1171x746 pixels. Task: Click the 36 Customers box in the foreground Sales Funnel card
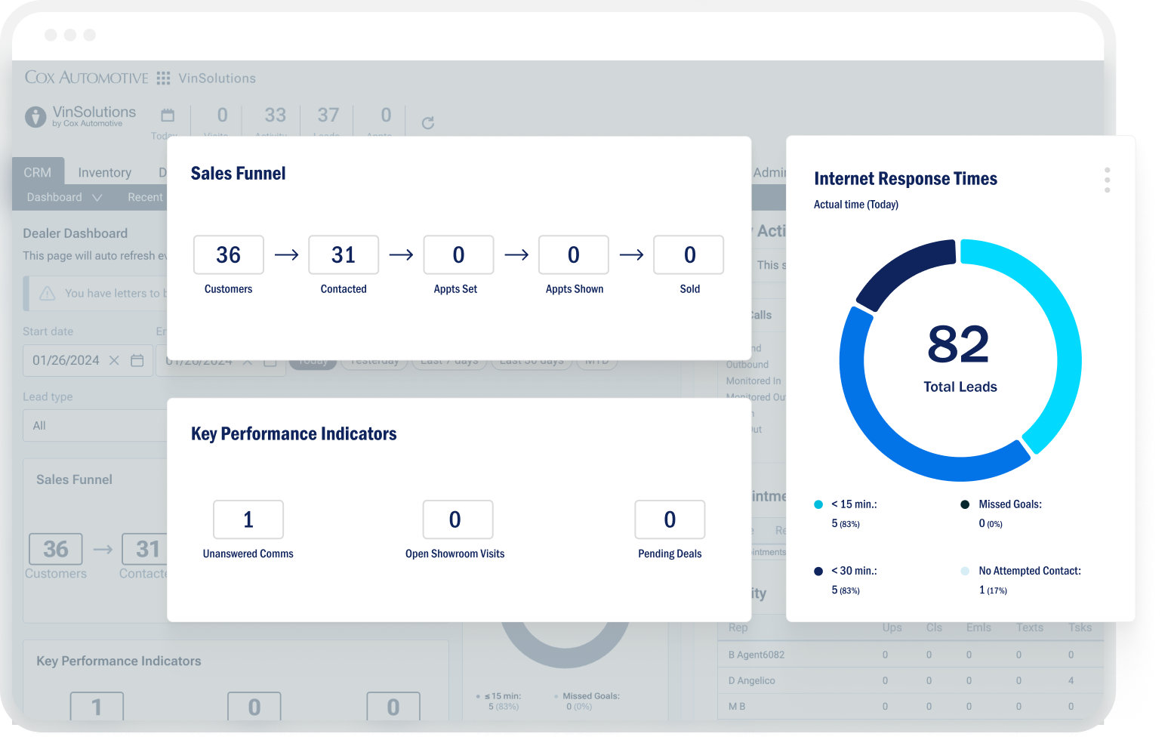tap(229, 254)
